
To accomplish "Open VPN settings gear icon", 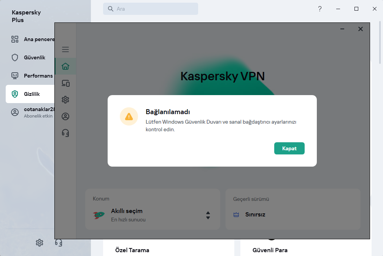I will (65, 100).
